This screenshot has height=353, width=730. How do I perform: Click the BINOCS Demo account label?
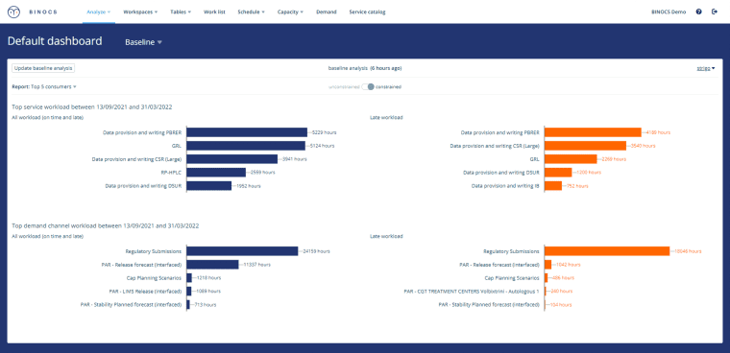click(669, 12)
